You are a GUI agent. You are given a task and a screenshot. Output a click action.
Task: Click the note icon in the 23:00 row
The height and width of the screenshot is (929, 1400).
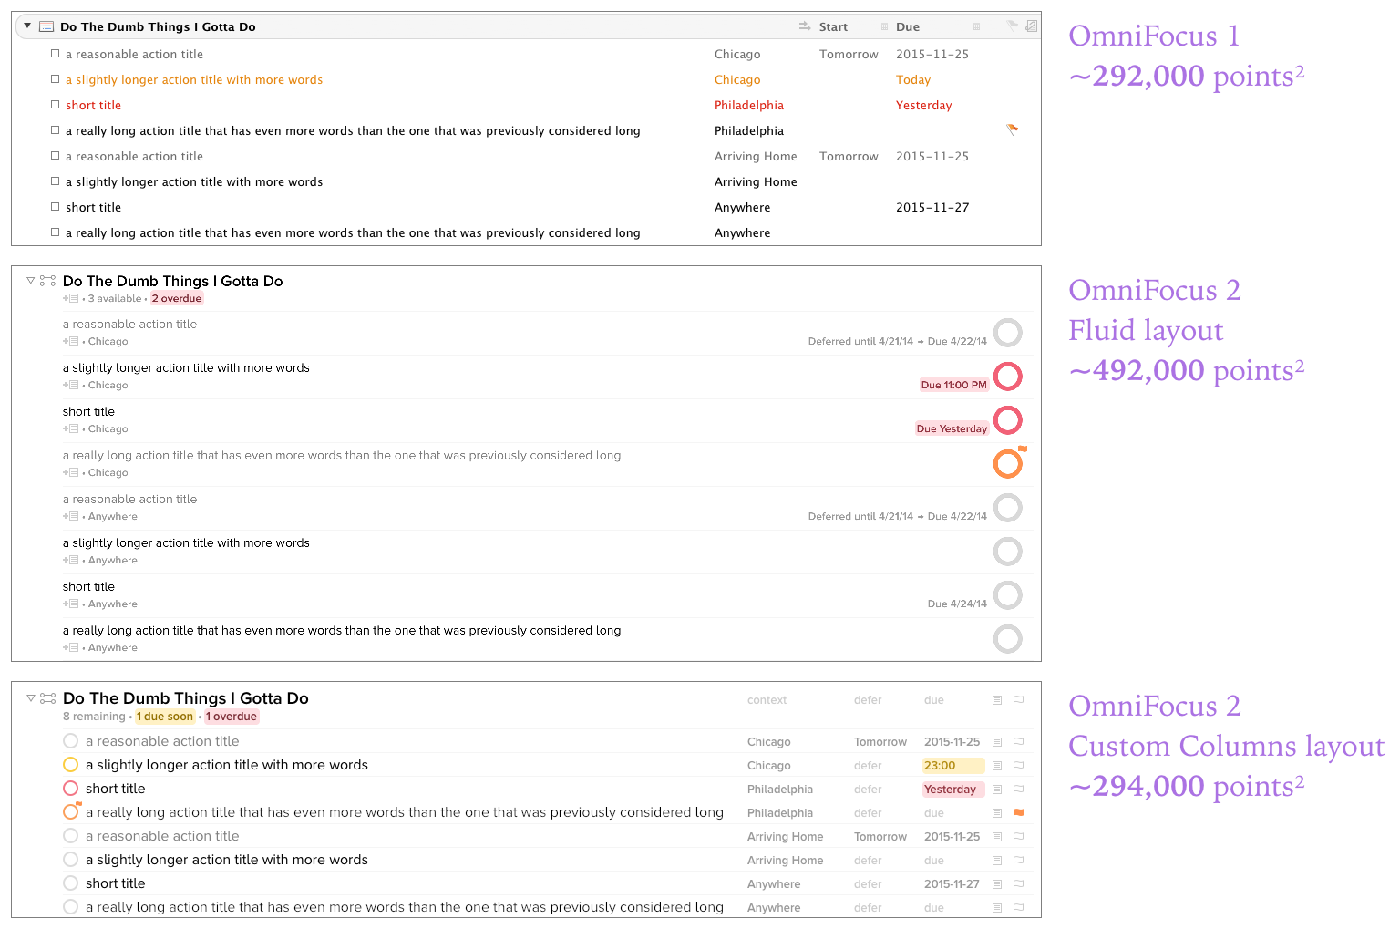pyautogui.click(x=997, y=766)
